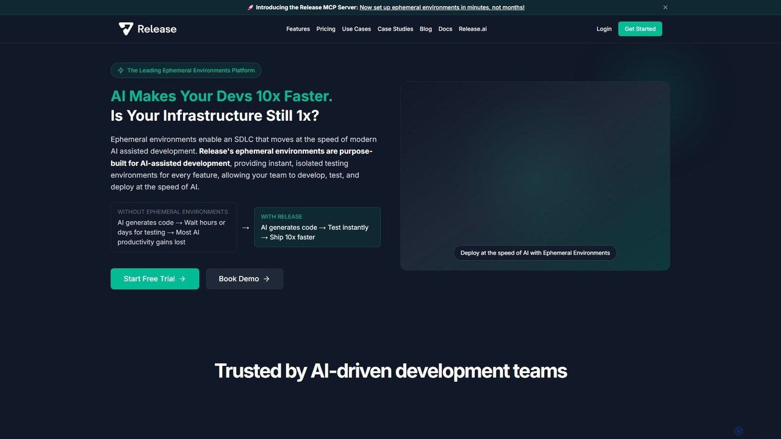
Task: Go home via the Release logo
Action: 148,29
